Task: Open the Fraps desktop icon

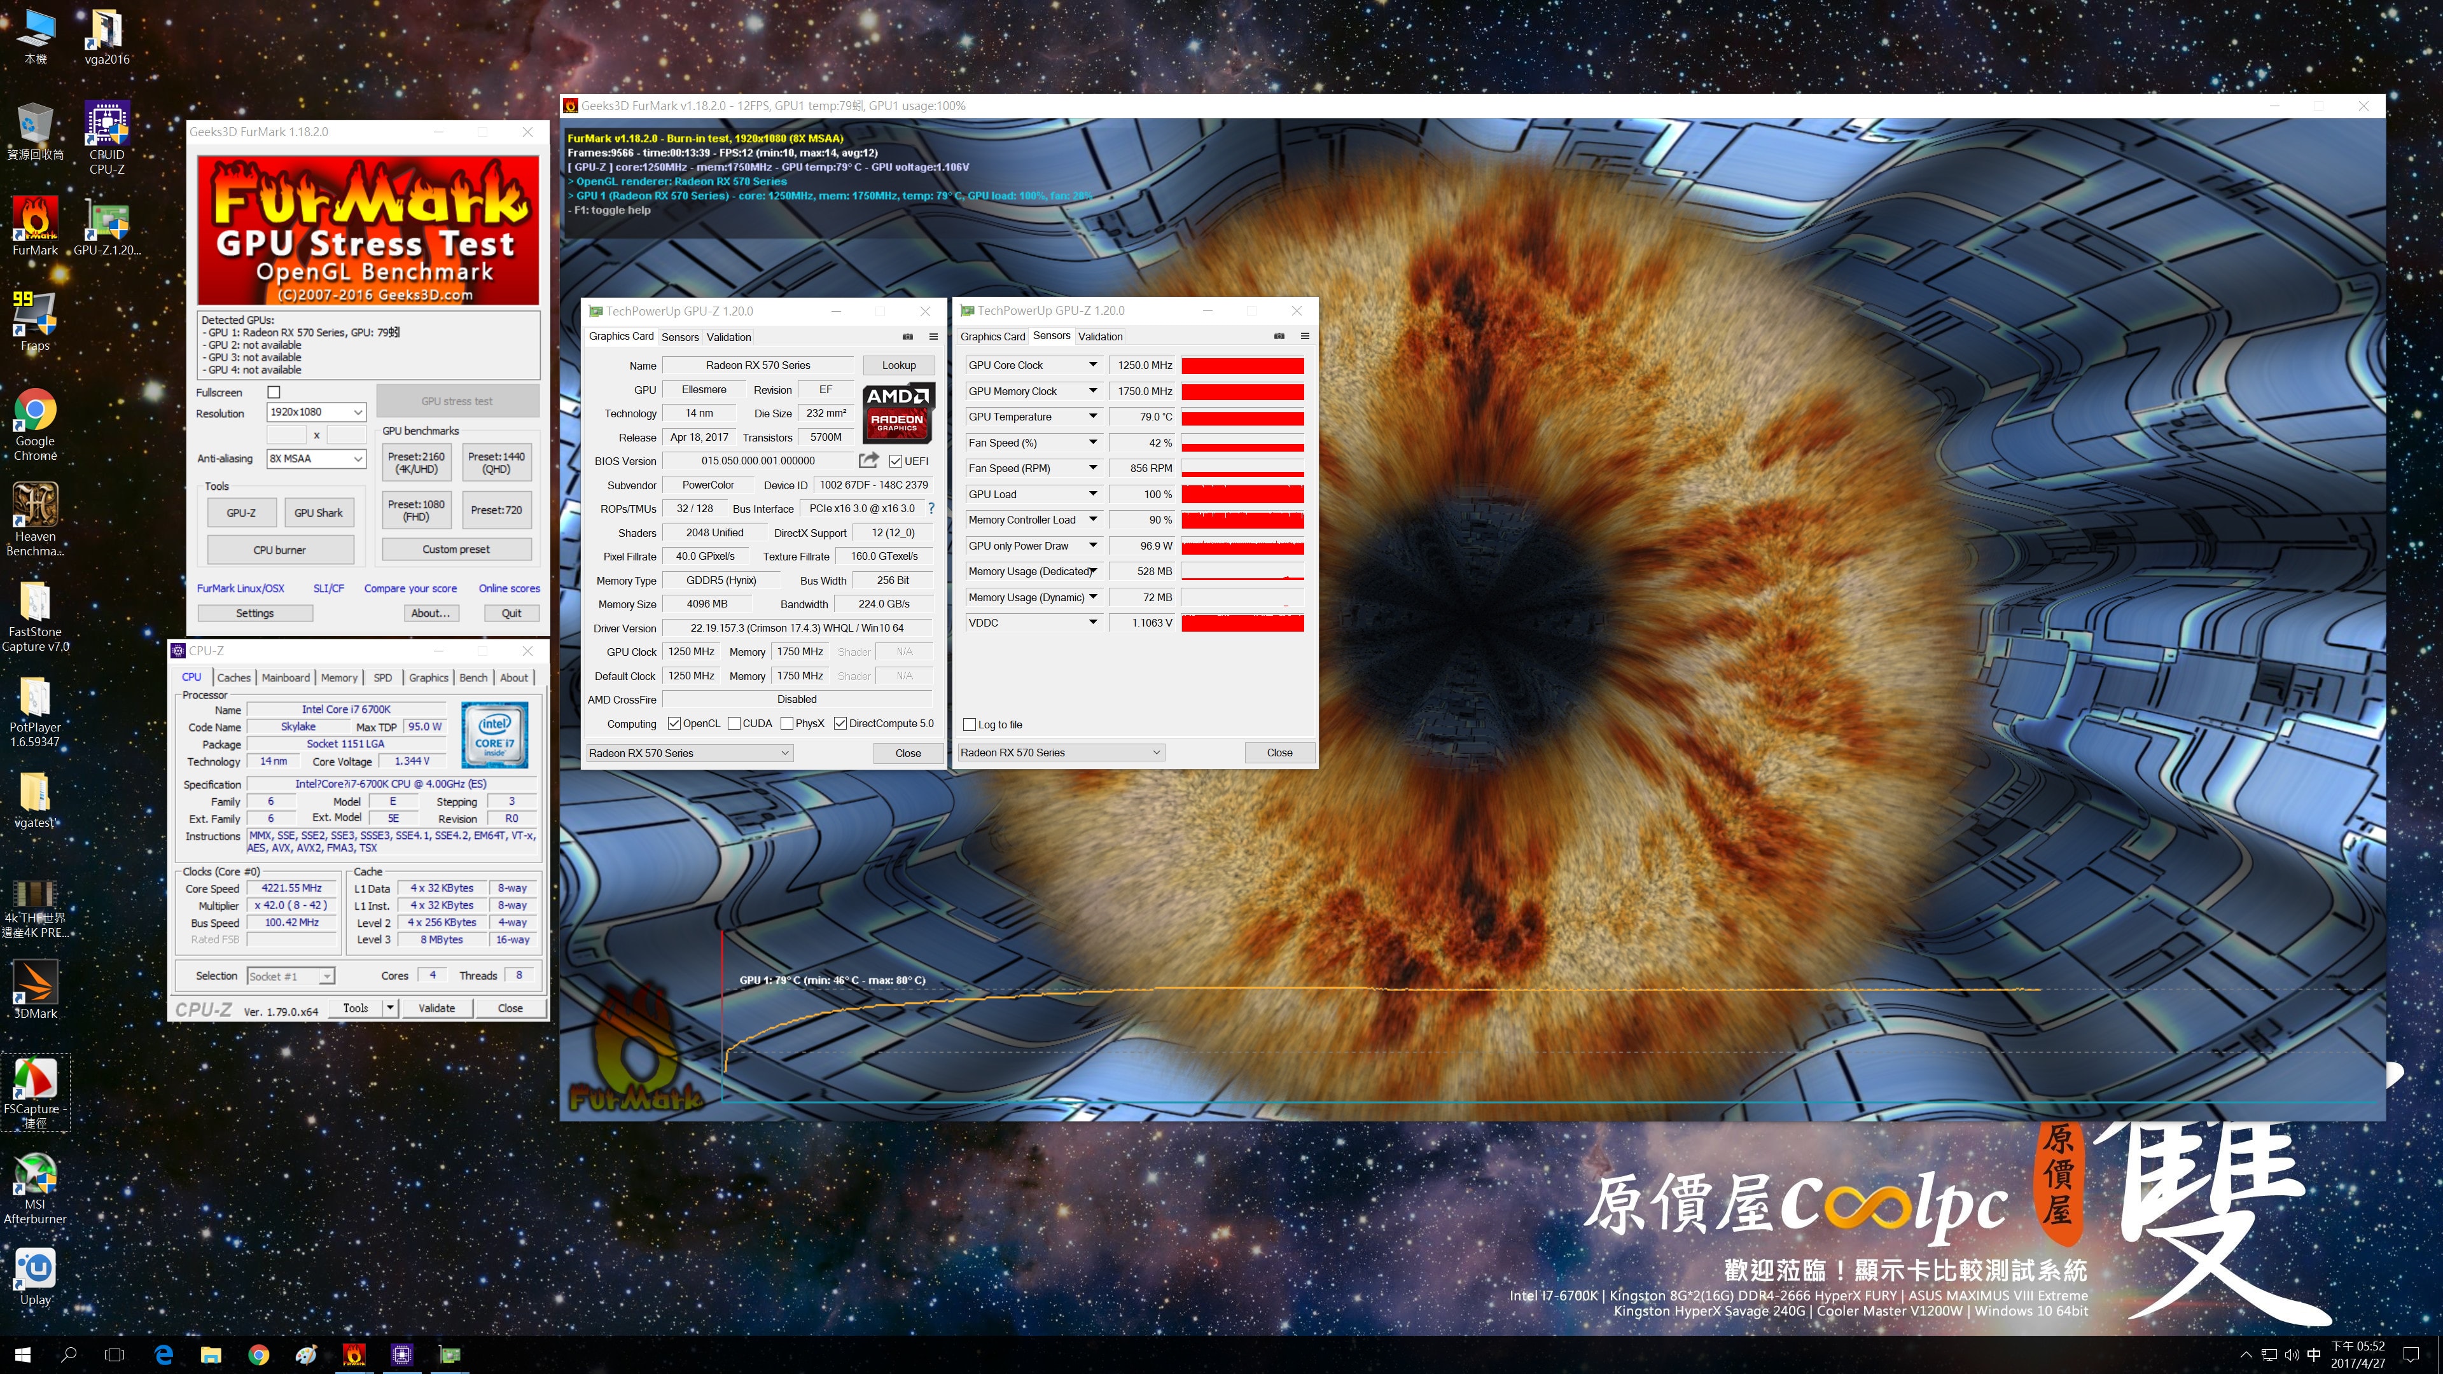Action: pos(35,321)
